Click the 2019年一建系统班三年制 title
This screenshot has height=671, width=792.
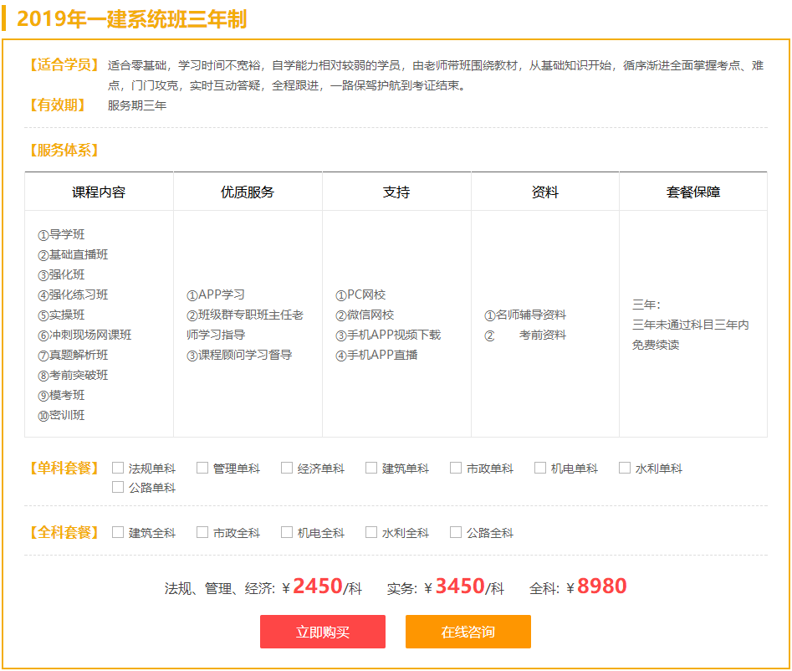click(131, 18)
